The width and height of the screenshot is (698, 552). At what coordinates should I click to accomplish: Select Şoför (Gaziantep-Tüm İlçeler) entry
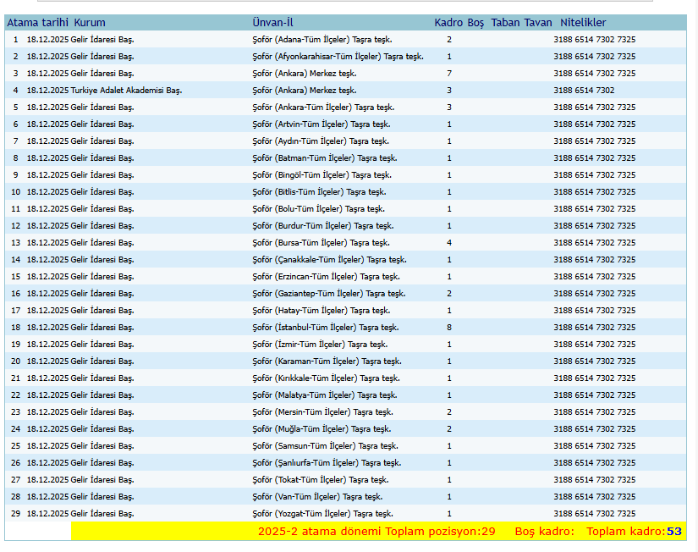click(x=329, y=294)
